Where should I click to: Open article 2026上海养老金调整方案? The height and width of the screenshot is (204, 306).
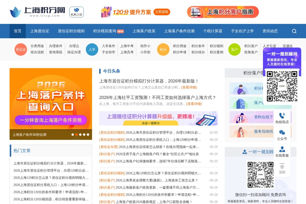coord(157,180)
